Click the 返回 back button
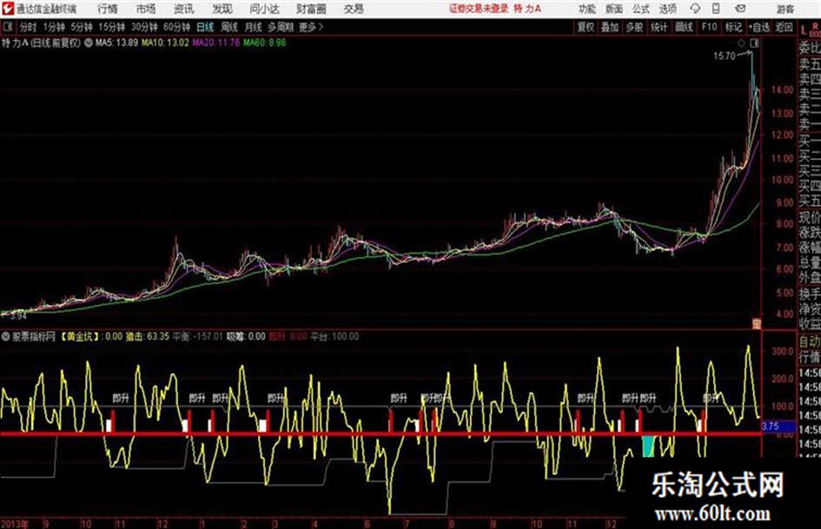 [x=784, y=27]
